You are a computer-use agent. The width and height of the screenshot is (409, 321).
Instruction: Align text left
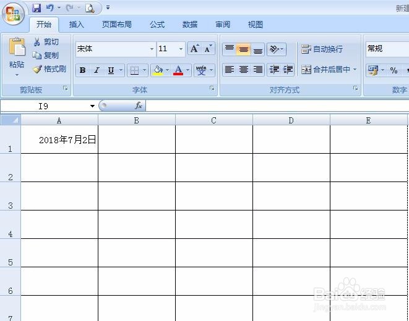click(x=230, y=70)
